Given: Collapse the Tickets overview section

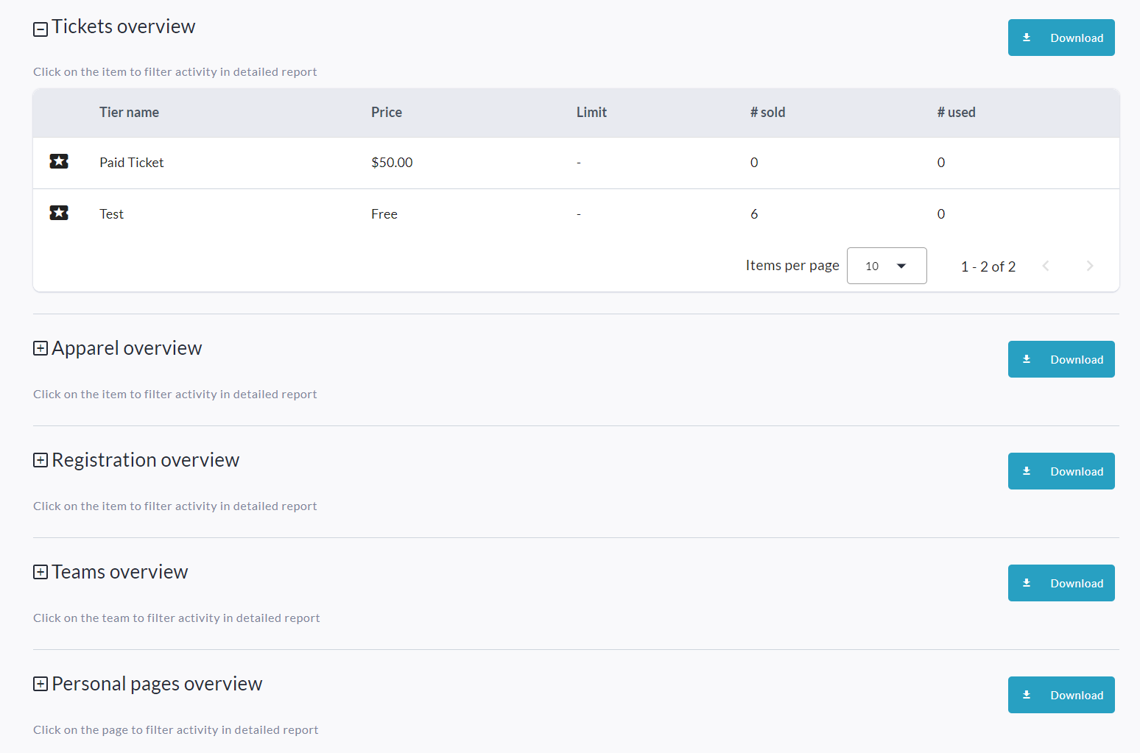Looking at the screenshot, I should (x=41, y=29).
